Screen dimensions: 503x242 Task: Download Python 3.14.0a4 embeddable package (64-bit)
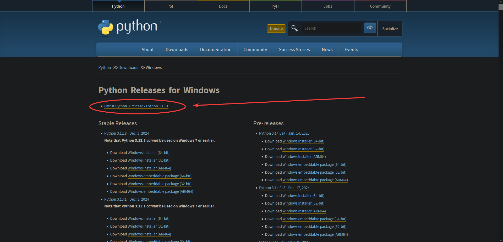coord(314,164)
